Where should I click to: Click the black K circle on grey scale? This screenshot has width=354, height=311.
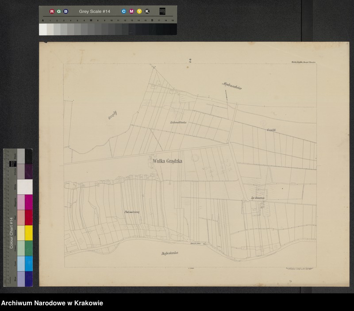tap(147, 11)
